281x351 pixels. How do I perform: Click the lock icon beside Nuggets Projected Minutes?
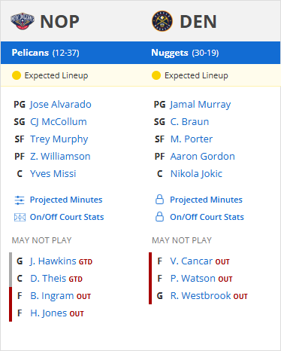coord(159,200)
